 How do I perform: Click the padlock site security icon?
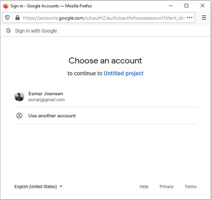(x=18, y=18)
